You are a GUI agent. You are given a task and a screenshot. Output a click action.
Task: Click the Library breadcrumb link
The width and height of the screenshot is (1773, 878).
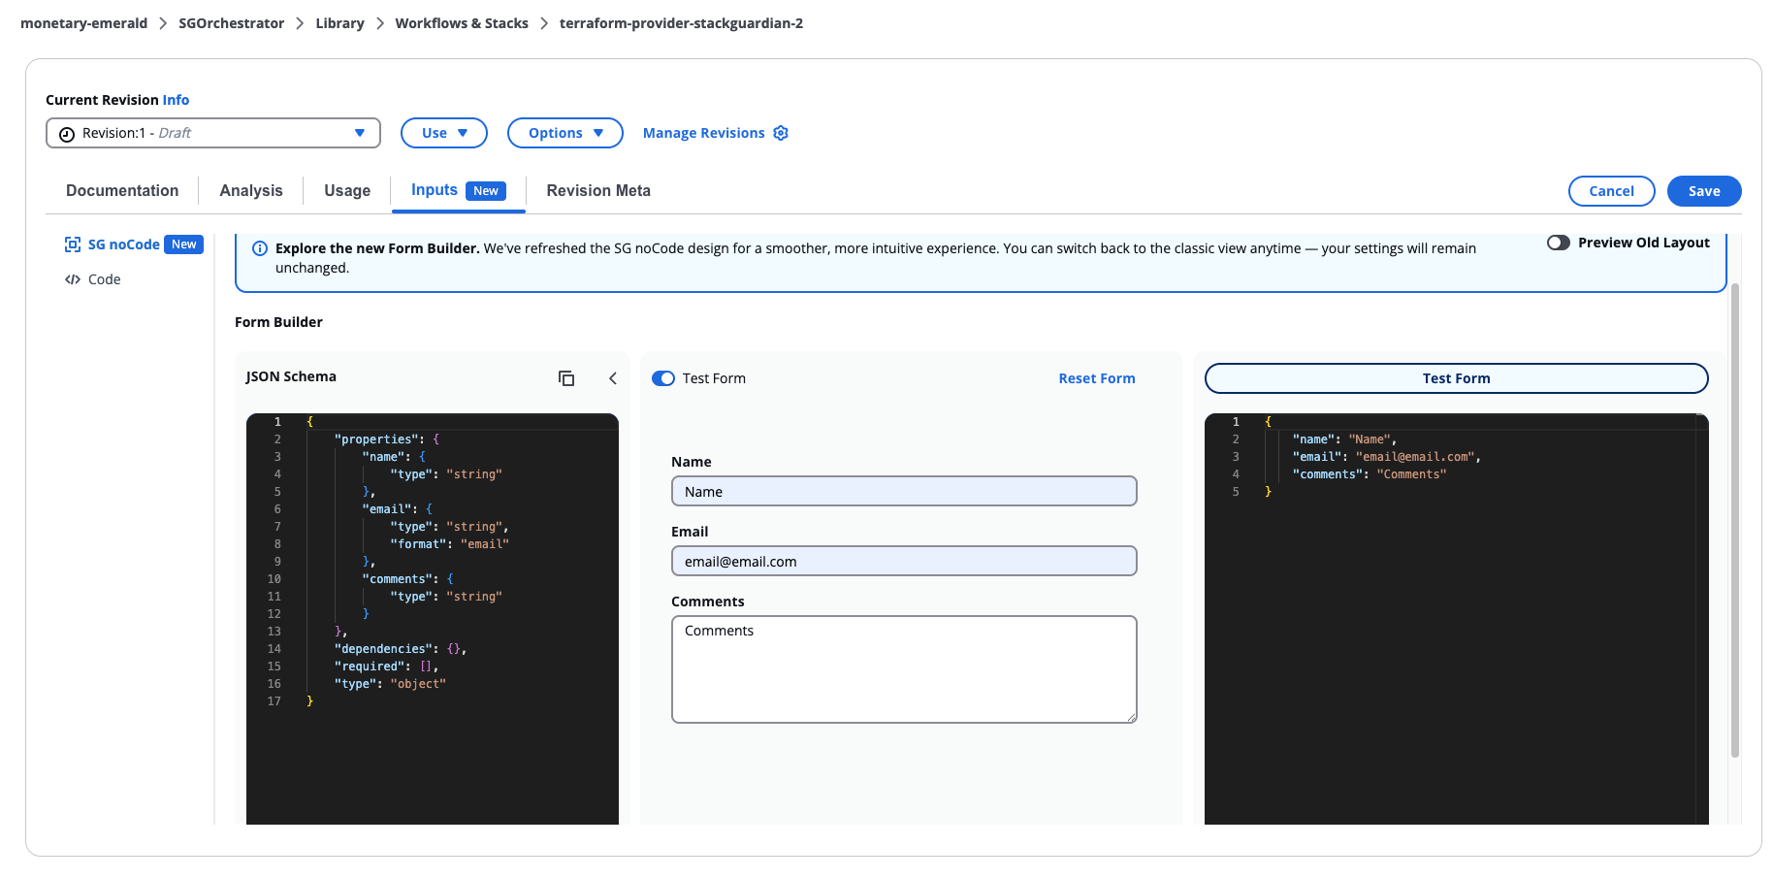coord(339,23)
